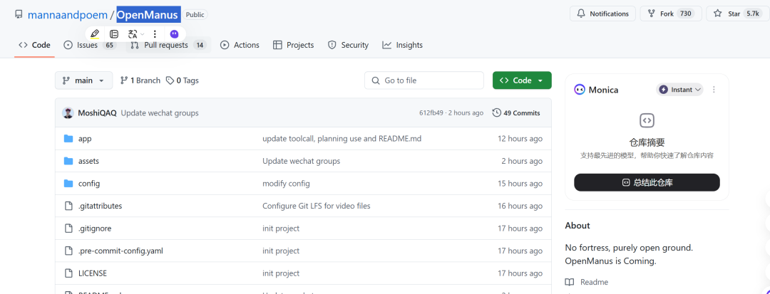Image resolution: width=770 pixels, height=294 pixels.
Task: Click the Monica logo in side panel
Action: click(x=580, y=90)
